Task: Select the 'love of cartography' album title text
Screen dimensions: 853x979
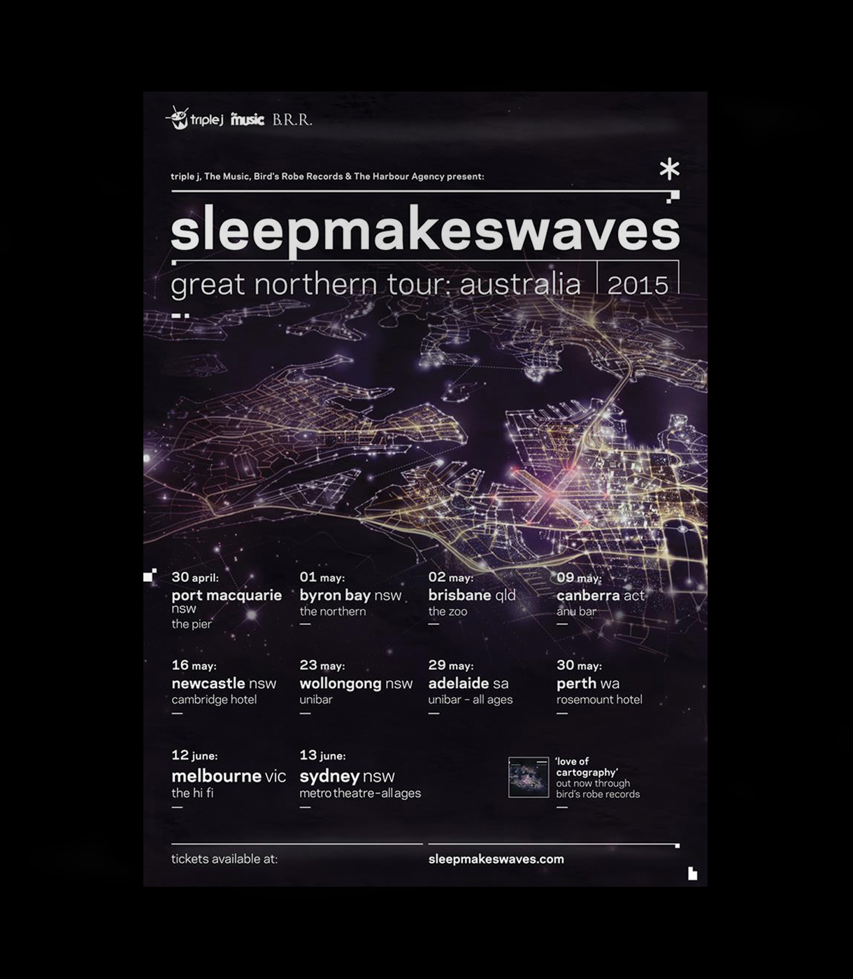Action: (x=587, y=766)
